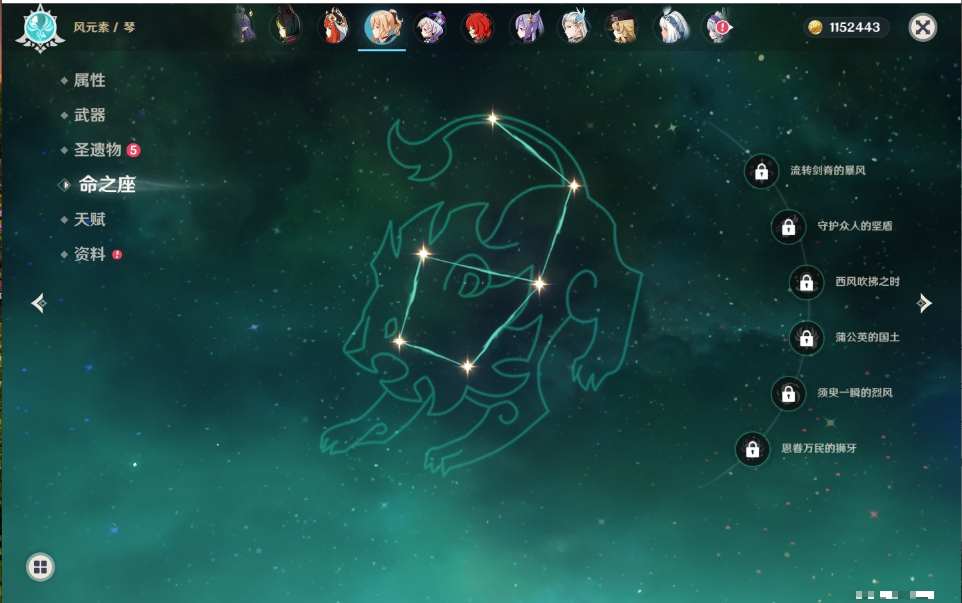Select the purple twin-tailed character portrait

tap(526, 27)
